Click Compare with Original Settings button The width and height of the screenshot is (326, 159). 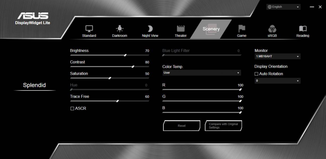224,126
